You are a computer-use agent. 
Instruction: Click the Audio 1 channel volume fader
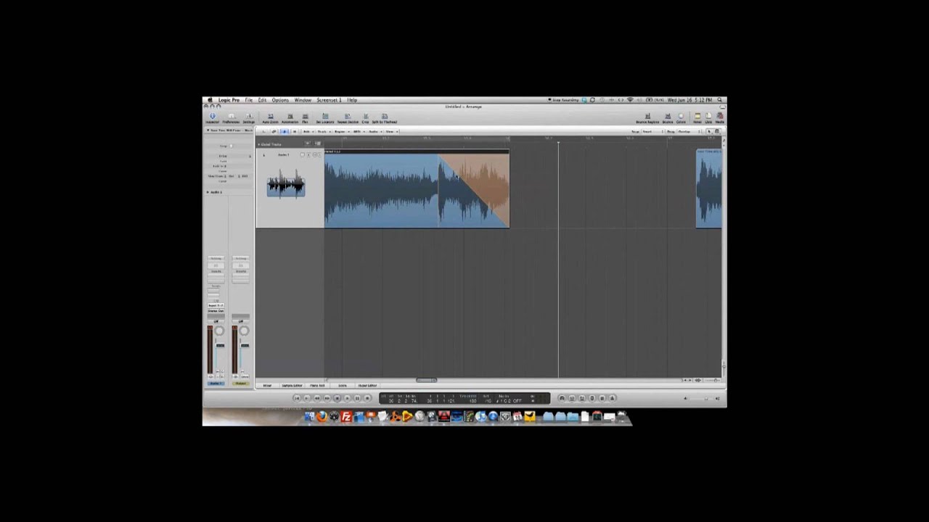tap(220, 345)
